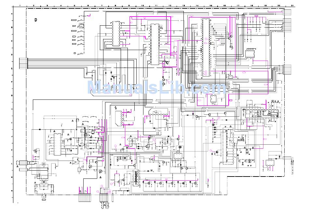
Task: Click column number 14 on top ruler
Action: [x=197, y=6]
